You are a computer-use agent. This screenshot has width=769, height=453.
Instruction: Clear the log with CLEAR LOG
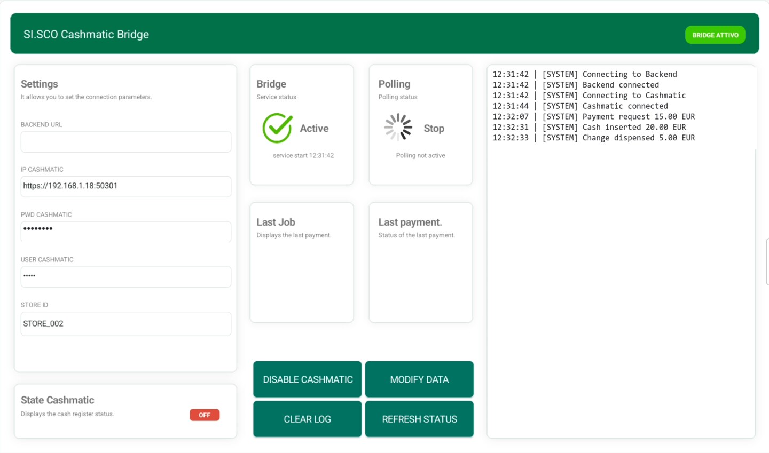pos(308,419)
